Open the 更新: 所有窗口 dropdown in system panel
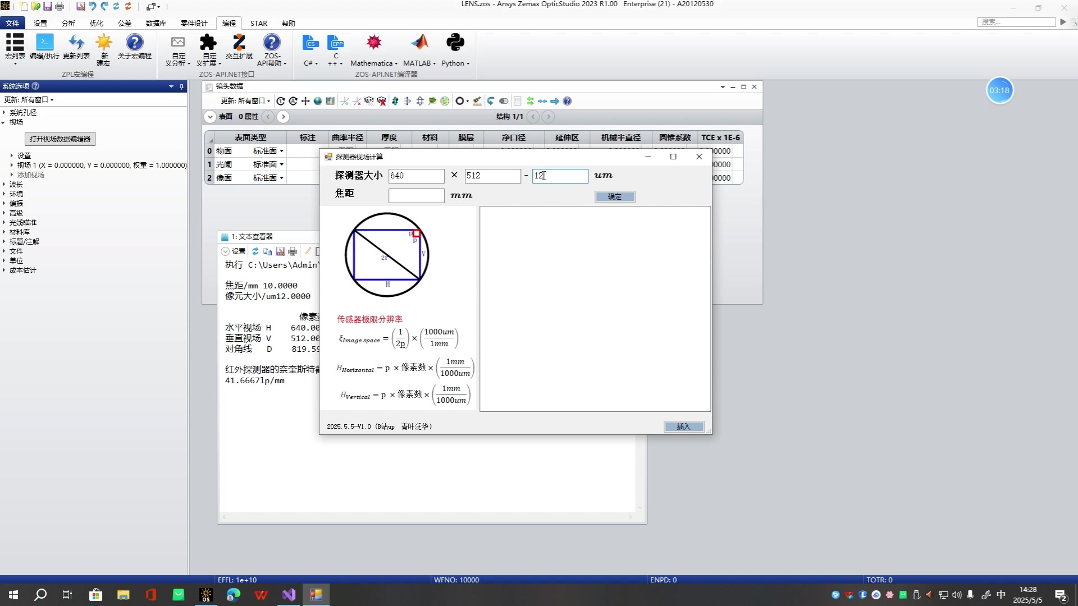 click(29, 100)
